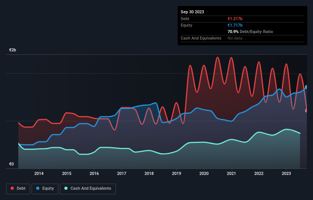Click the 2018 x-axis label
313x200 pixels.
coord(149,173)
